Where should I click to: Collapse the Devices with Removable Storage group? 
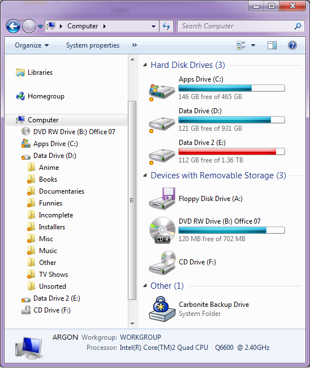click(x=145, y=176)
